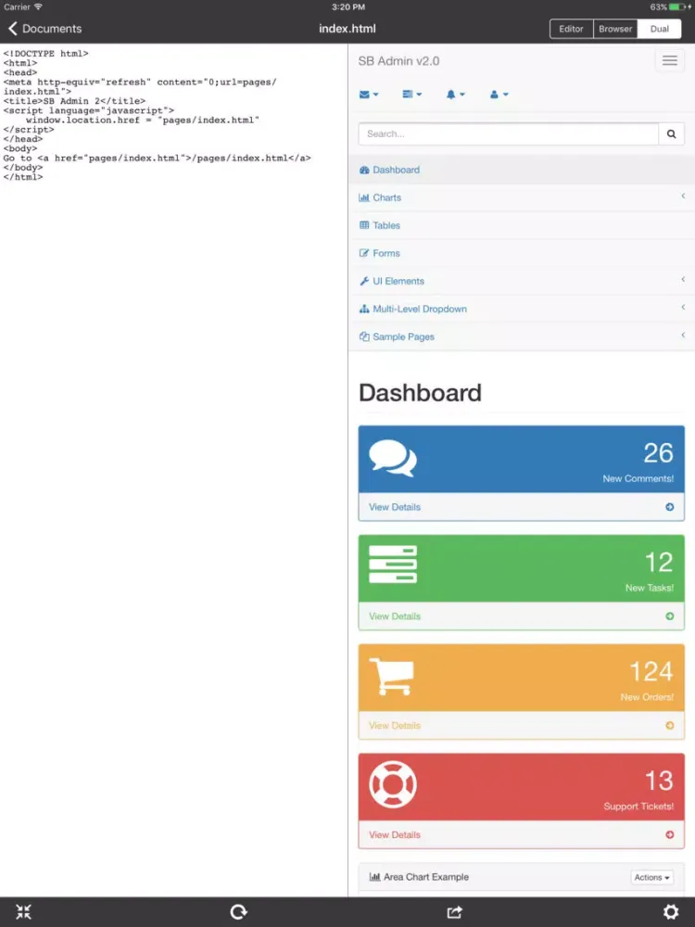
Task: Click the arrow circle in support panel
Action: (670, 835)
